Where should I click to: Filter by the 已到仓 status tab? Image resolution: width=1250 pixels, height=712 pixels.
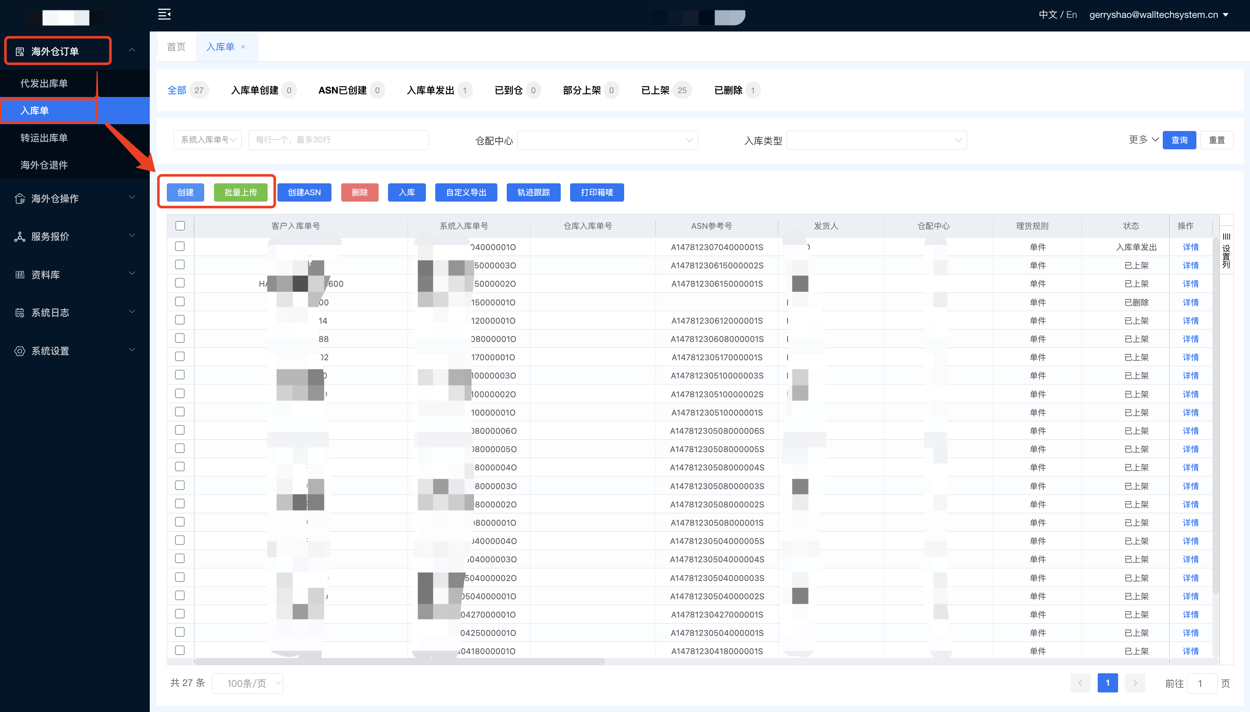(x=517, y=90)
